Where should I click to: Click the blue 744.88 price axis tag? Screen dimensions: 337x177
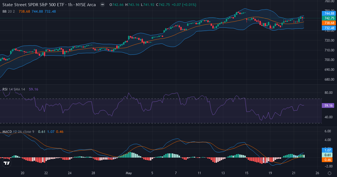pyautogui.click(x=329, y=13)
